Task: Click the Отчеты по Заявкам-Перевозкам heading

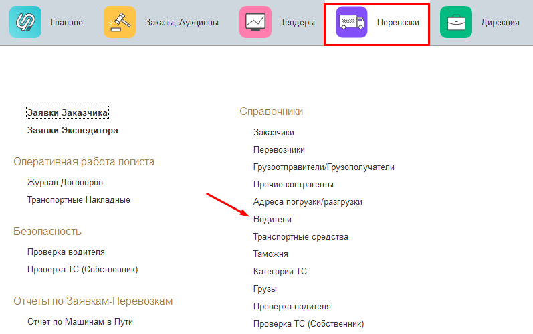Action: coord(93,301)
